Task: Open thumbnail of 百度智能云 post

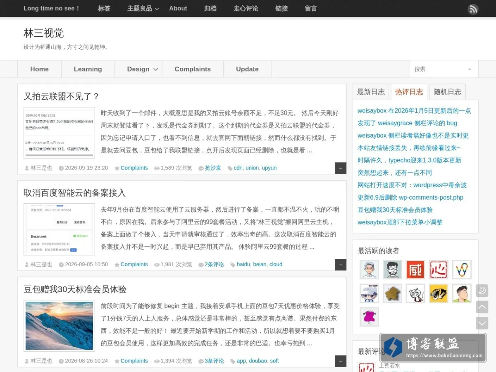Action: click(x=59, y=229)
